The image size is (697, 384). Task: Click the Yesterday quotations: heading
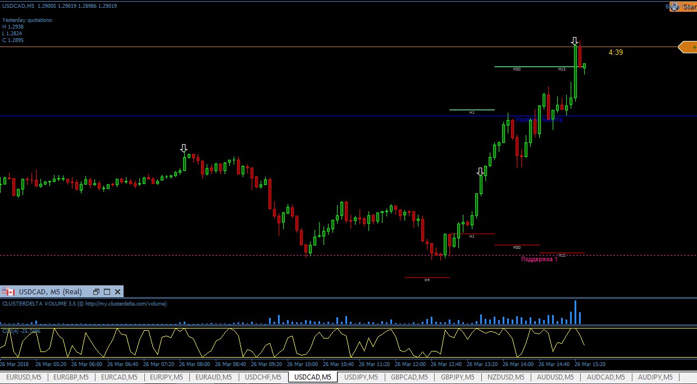point(28,20)
